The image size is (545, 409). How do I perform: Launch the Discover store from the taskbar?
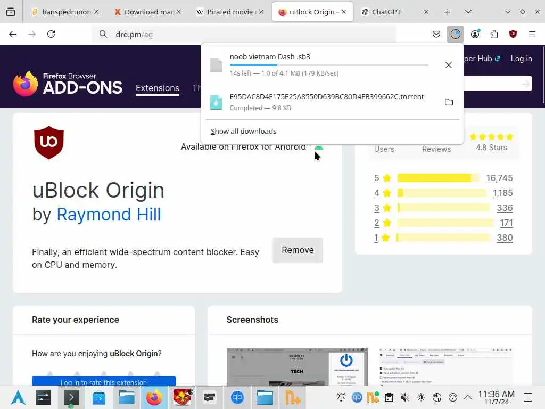pos(98,397)
